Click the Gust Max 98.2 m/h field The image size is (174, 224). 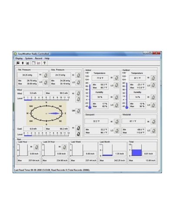57,129
